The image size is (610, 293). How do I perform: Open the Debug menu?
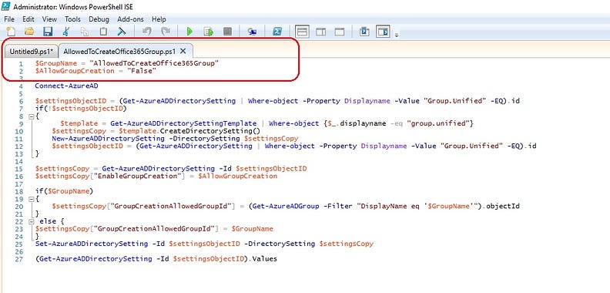[99, 19]
